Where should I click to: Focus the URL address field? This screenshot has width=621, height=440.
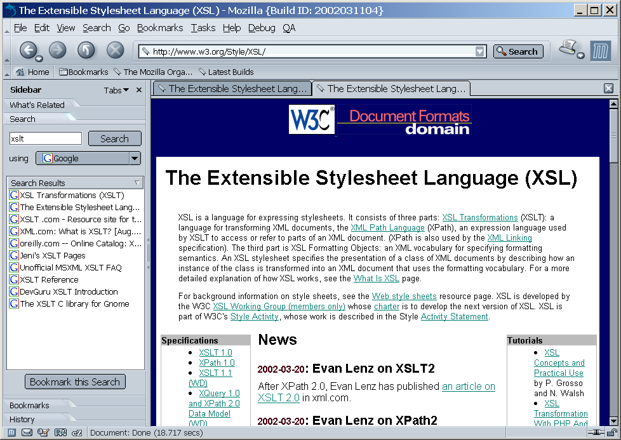(313, 51)
